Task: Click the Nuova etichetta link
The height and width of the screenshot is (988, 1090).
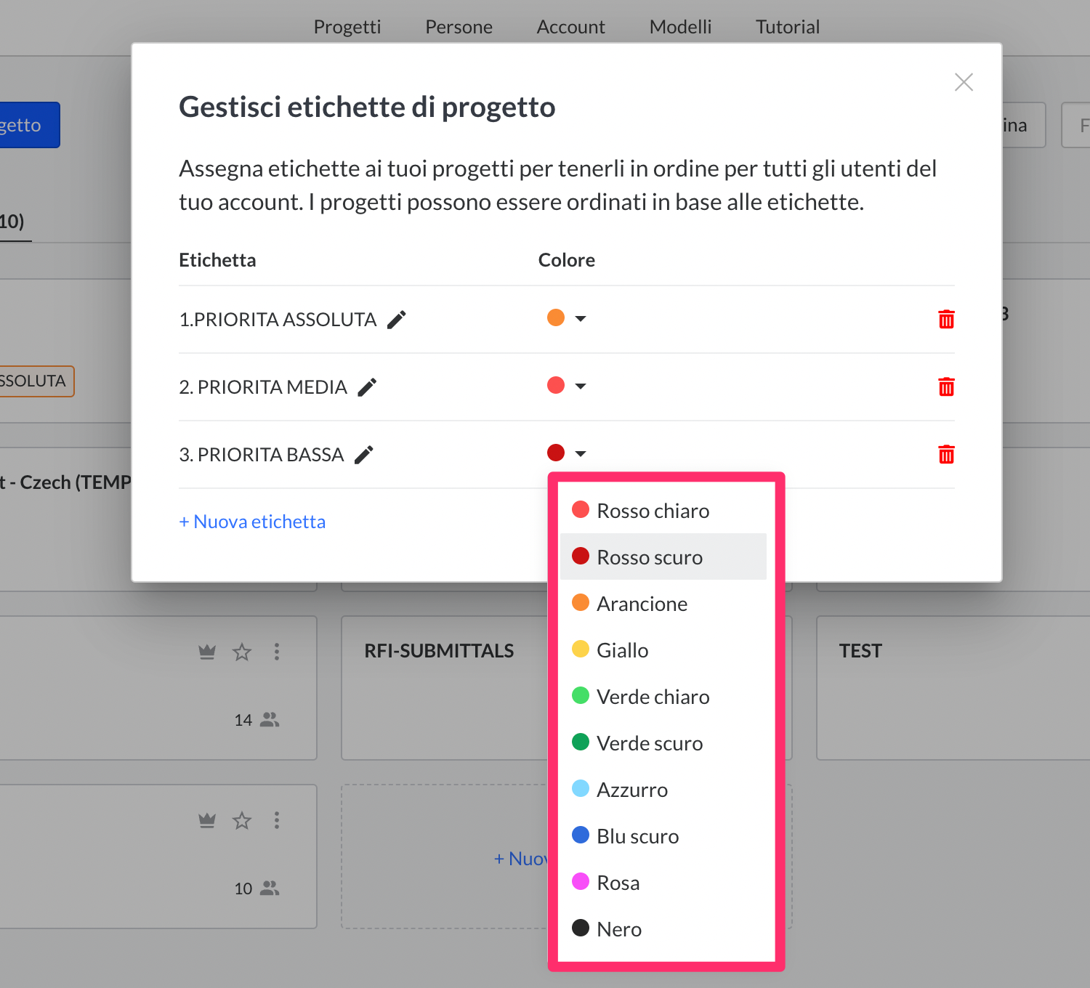Action: [x=252, y=522]
